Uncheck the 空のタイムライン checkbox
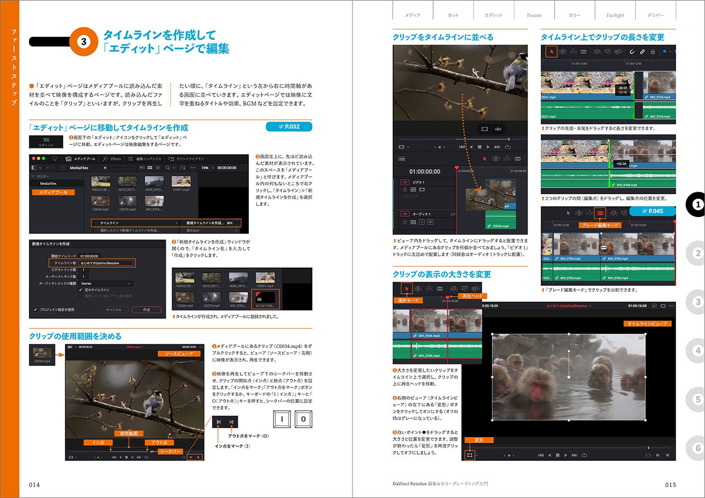The height and width of the screenshot is (498, 705). tap(81, 290)
